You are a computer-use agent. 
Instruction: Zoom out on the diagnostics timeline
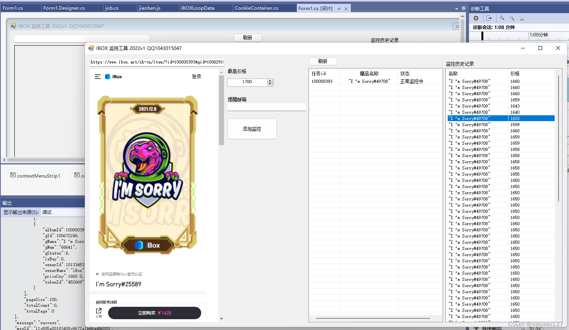tap(512, 18)
